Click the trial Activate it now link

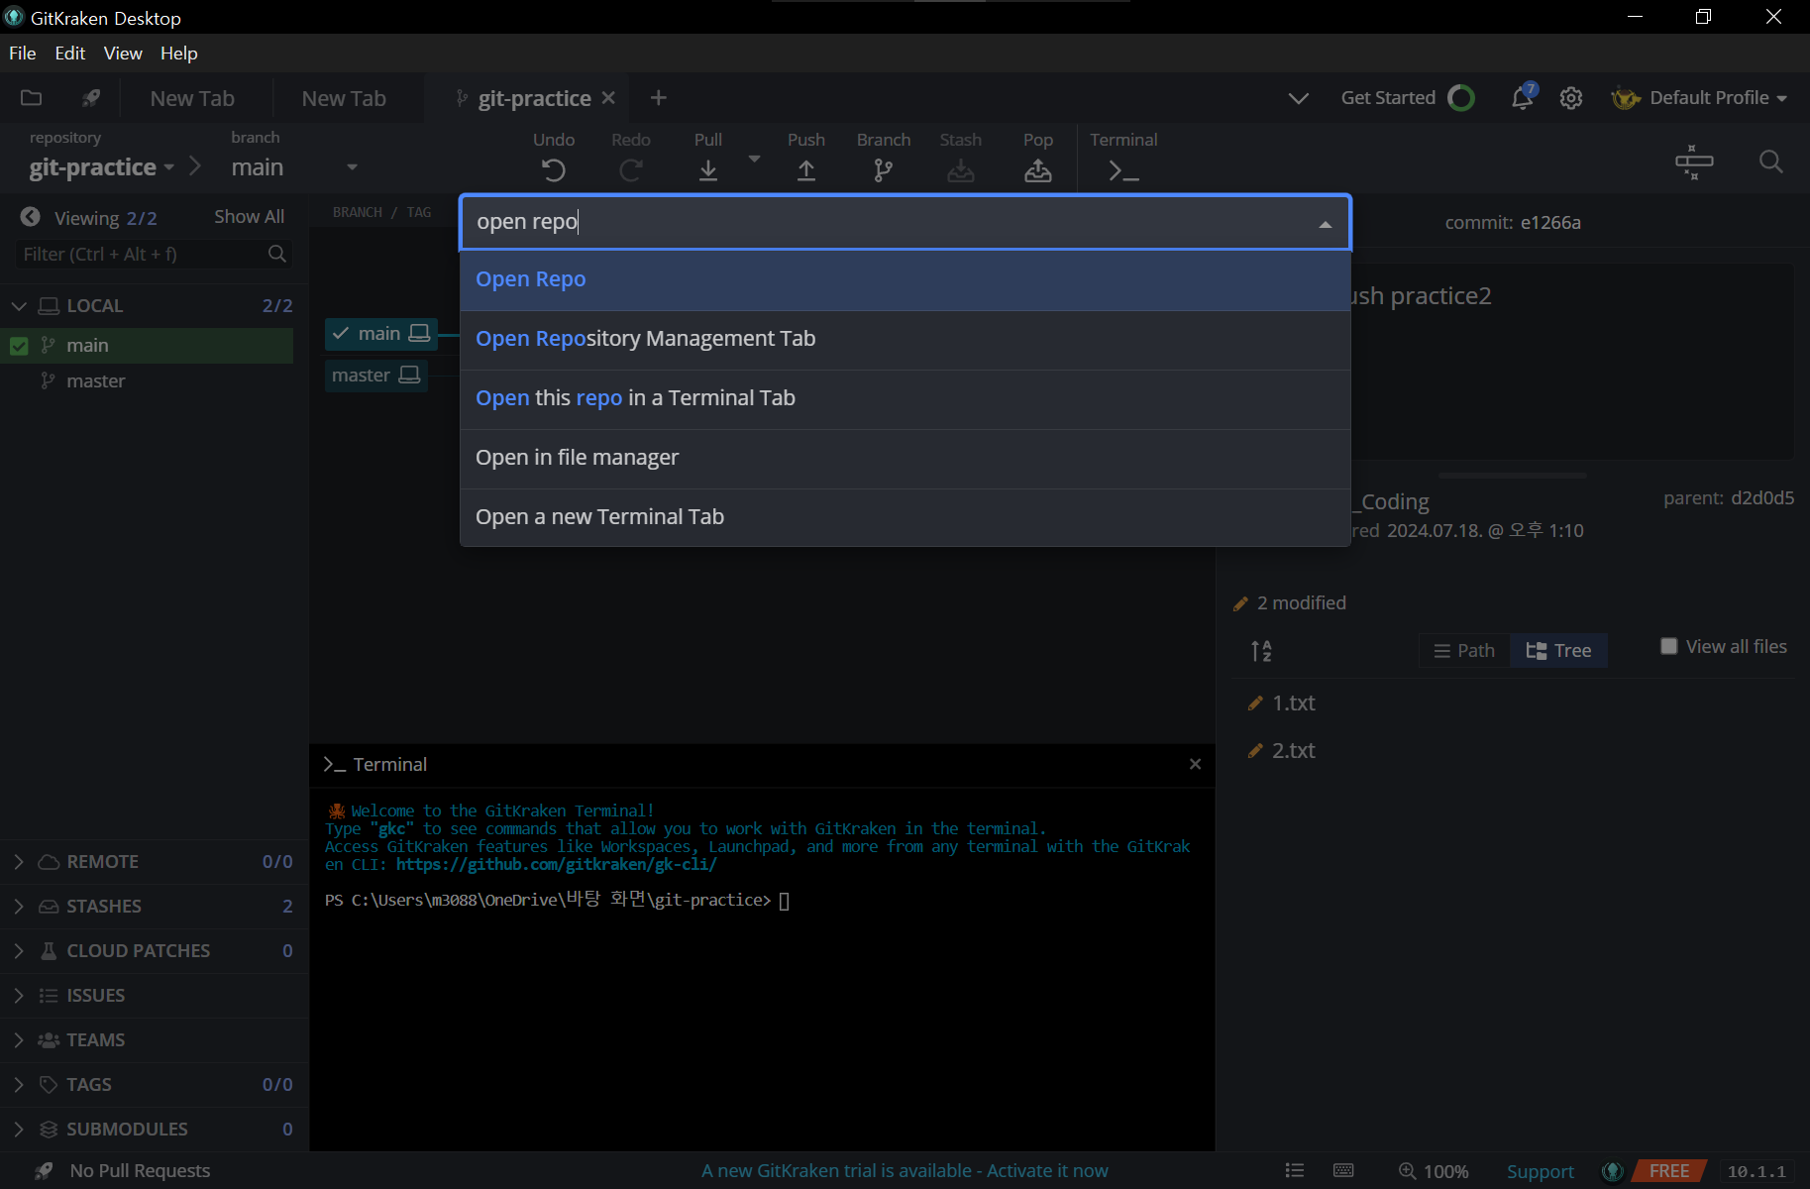click(1047, 1170)
